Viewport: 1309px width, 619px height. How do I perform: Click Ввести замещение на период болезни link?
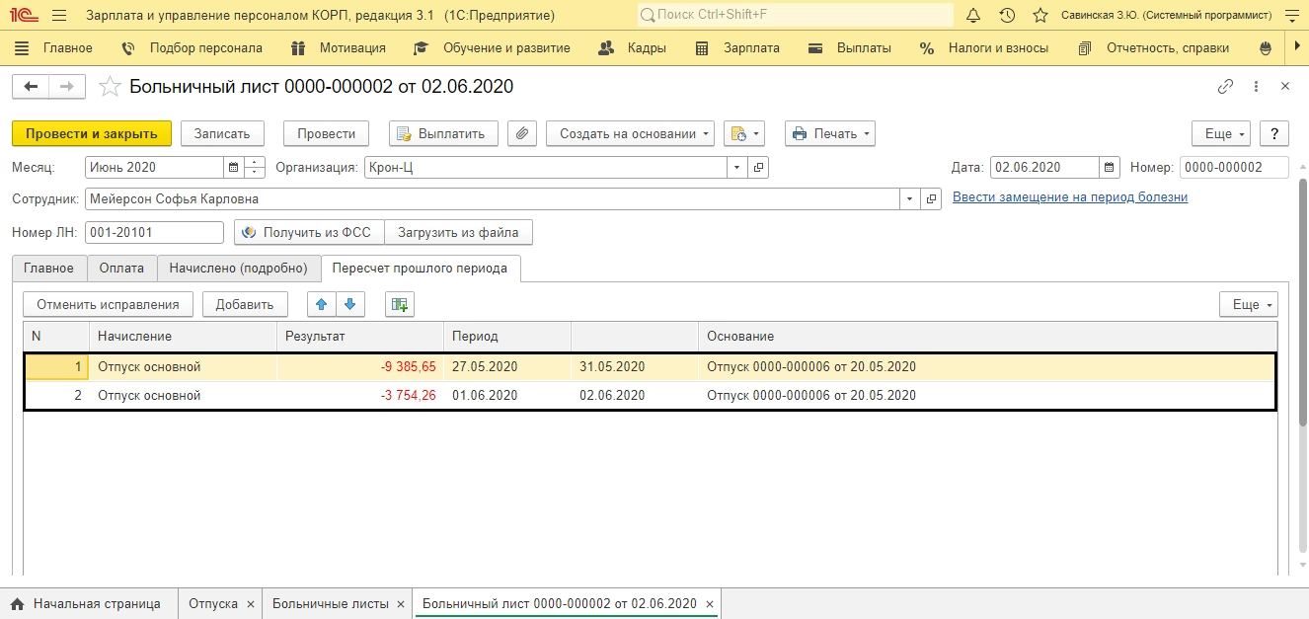click(1069, 197)
